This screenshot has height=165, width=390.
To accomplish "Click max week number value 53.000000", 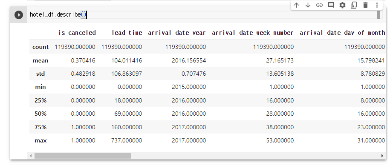I will tap(280, 140).
